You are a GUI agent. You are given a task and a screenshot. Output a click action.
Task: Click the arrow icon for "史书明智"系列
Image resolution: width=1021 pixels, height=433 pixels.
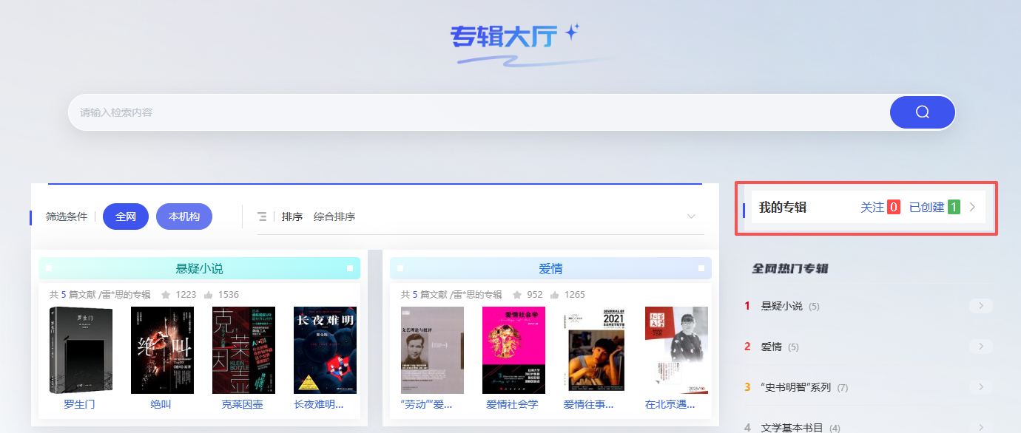tap(980, 386)
